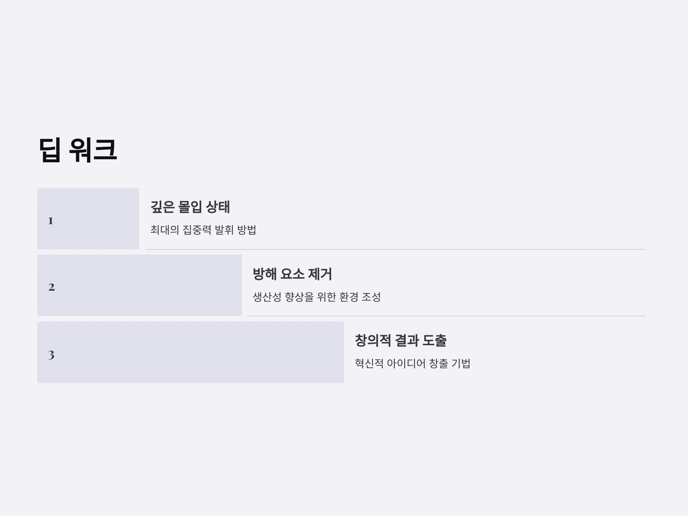Select the heading 창의적 결과 도출
Image resolution: width=688 pixels, height=516 pixels.
pos(400,341)
